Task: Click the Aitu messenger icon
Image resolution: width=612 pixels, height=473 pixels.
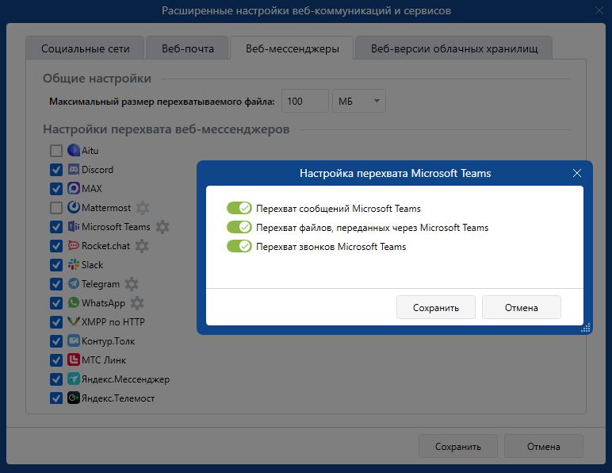Action: [x=74, y=150]
